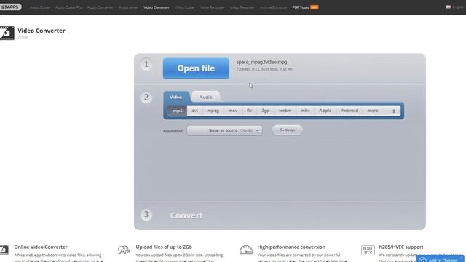Expand the more formats dropdown
This screenshot has height=262, width=466.
(382, 111)
